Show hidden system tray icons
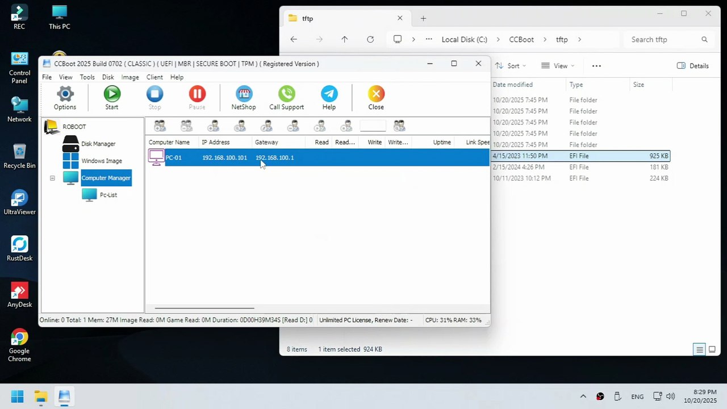 coord(583,397)
